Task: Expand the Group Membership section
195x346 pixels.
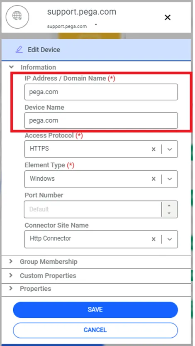Action: click(96, 262)
